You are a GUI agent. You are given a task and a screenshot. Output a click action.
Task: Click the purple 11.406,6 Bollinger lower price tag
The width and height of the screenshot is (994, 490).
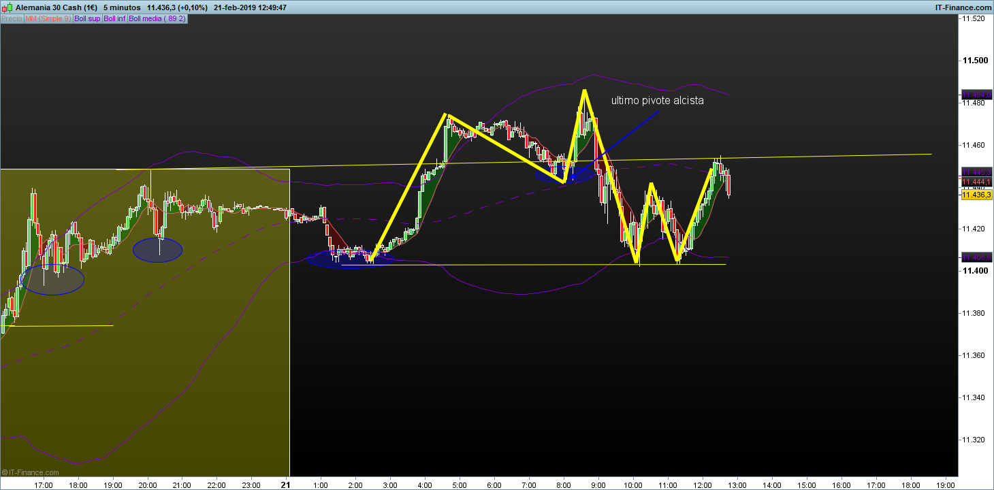click(976, 257)
